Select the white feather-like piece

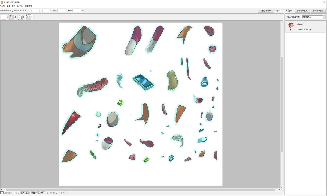(120, 81)
